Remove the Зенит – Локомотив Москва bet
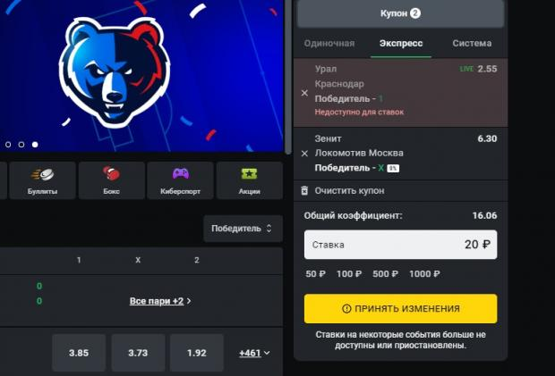Screen dimensions: 555x376 (304, 154)
